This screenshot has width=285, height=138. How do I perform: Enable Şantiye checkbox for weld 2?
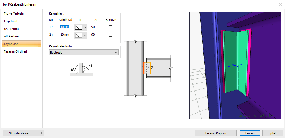point(110,35)
